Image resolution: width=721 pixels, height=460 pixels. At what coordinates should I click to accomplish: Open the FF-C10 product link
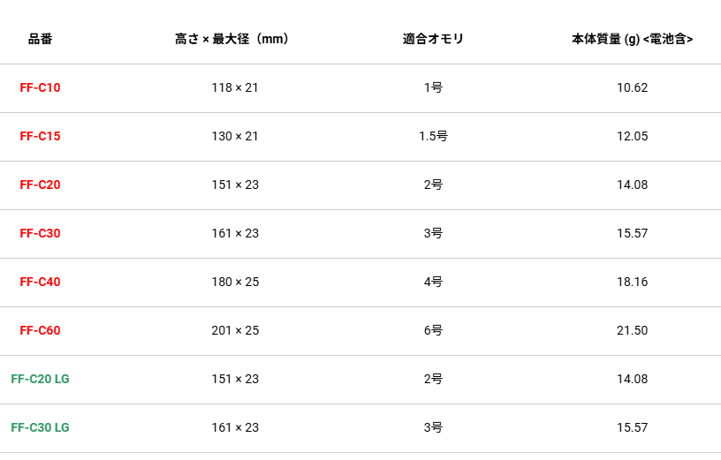click(40, 87)
